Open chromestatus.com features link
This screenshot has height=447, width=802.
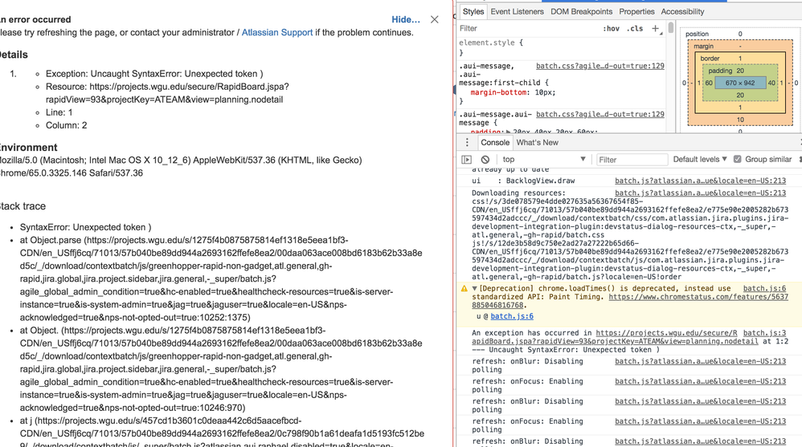(698, 297)
